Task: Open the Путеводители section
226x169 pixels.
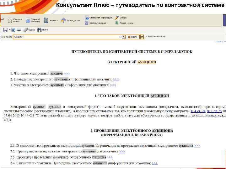Action: (70, 21)
